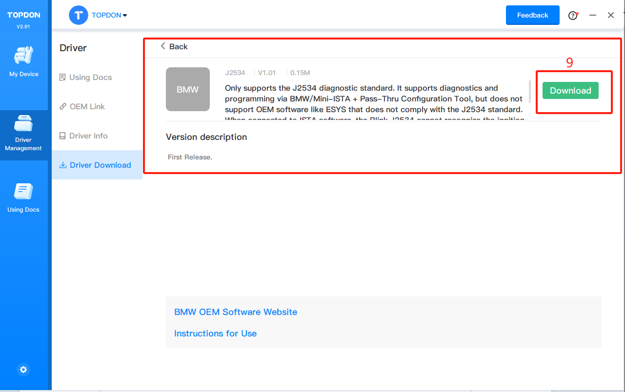Go to Using Docs in Driver menu
This screenshot has width=625, height=392.
[x=85, y=77]
